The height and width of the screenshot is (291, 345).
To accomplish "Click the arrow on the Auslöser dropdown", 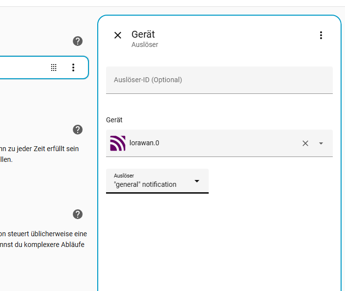I will [197, 181].
